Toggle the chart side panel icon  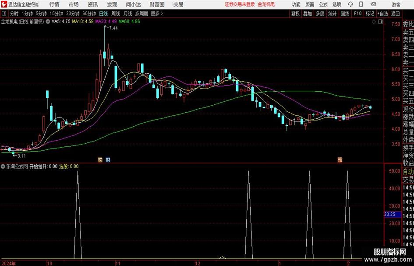(x=380, y=22)
